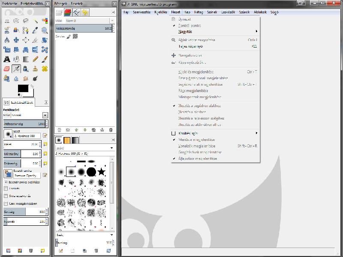Open the Szerkesztés menu
This screenshot has width=343, height=257.
[142, 12]
